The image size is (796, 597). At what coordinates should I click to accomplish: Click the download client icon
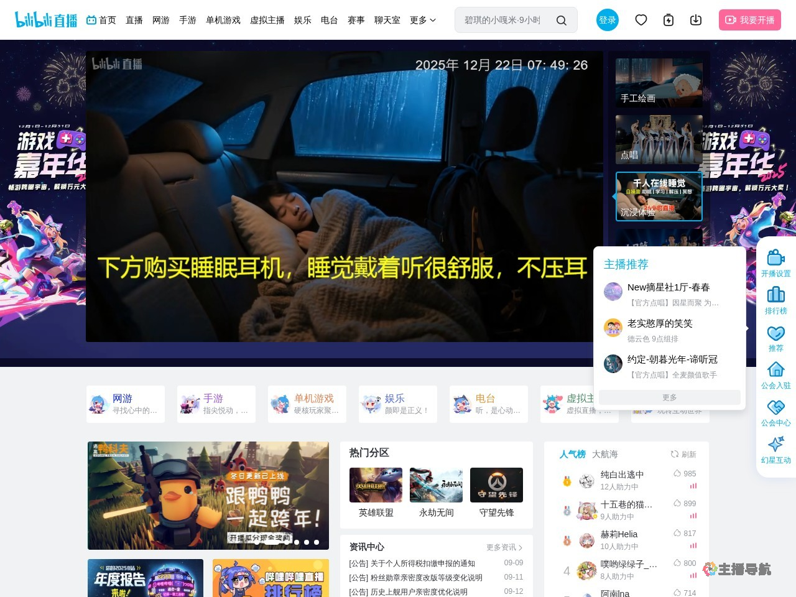(x=696, y=21)
